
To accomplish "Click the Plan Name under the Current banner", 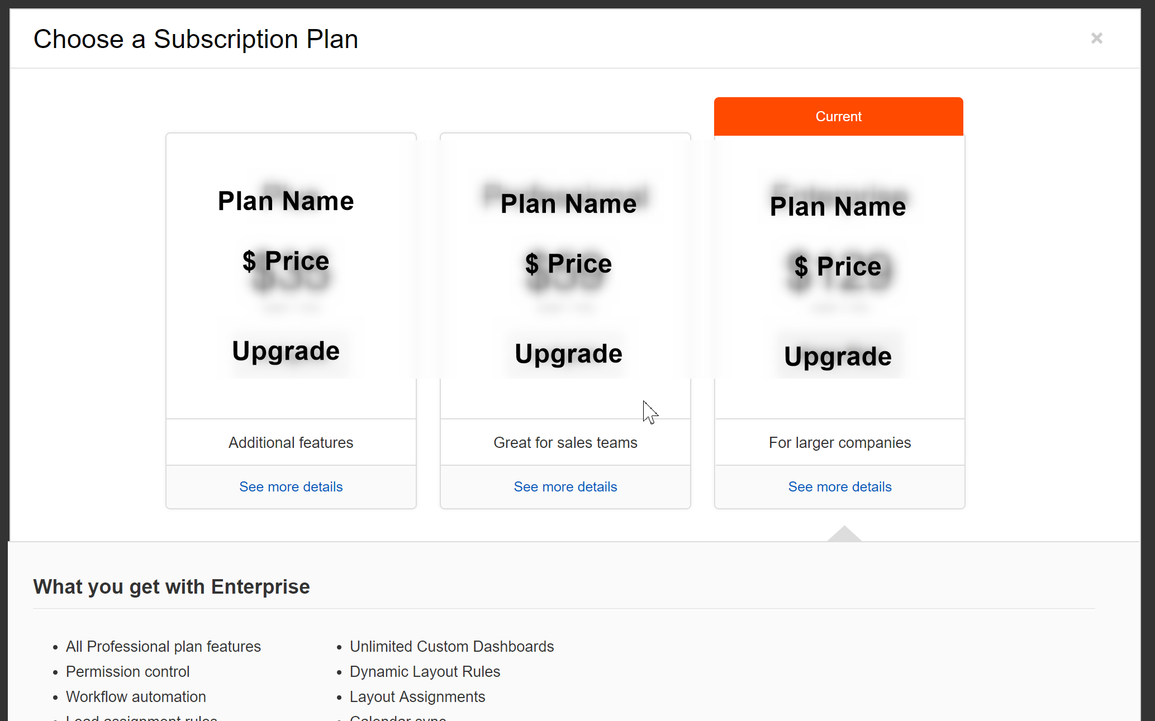I will 838,207.
